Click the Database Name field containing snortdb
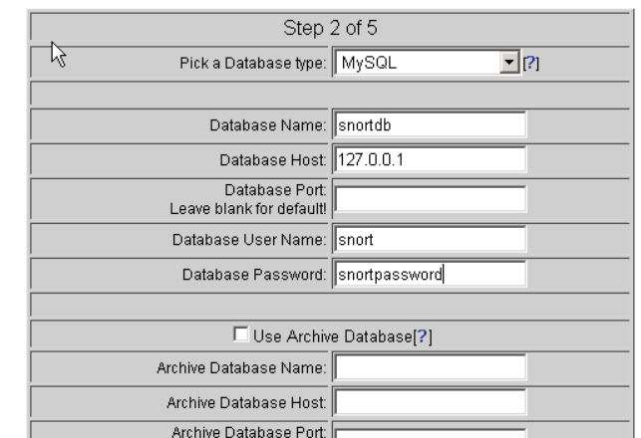641x438 pixels. 430,124
